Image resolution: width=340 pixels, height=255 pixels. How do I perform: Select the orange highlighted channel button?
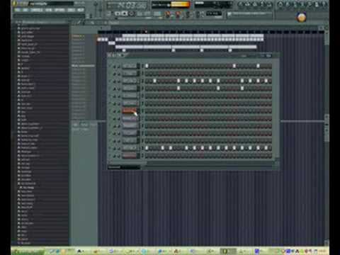129,110
